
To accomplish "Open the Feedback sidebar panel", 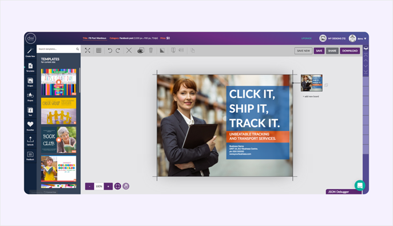I will 30,156.
